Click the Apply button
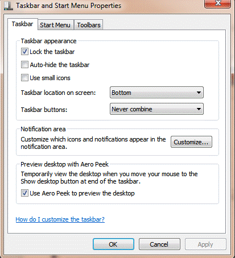 tap(205, 244)
